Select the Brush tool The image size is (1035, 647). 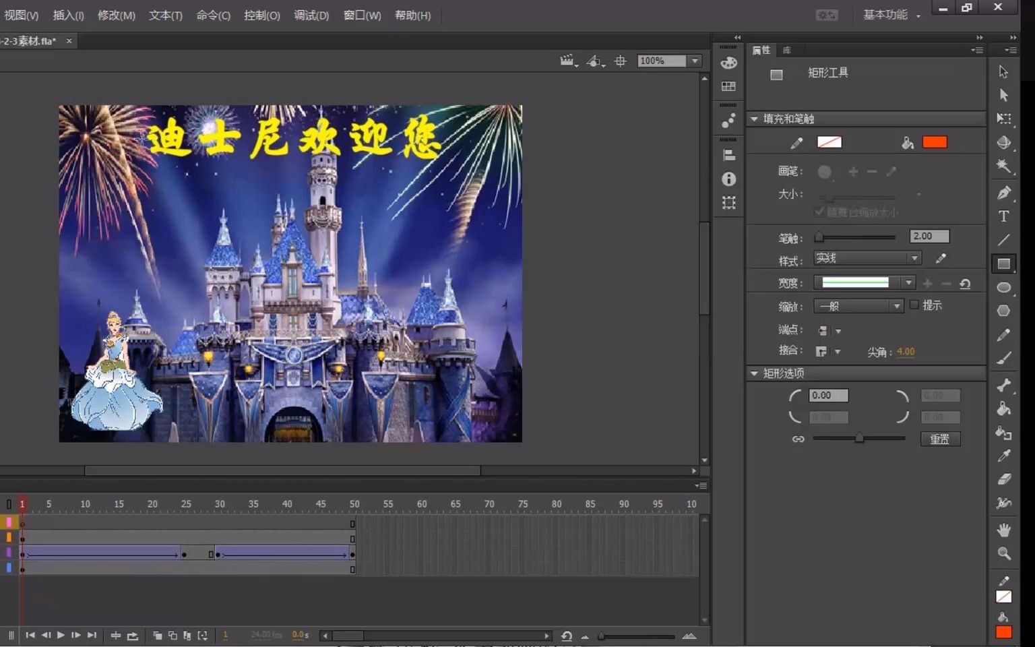pos(1003,359)
